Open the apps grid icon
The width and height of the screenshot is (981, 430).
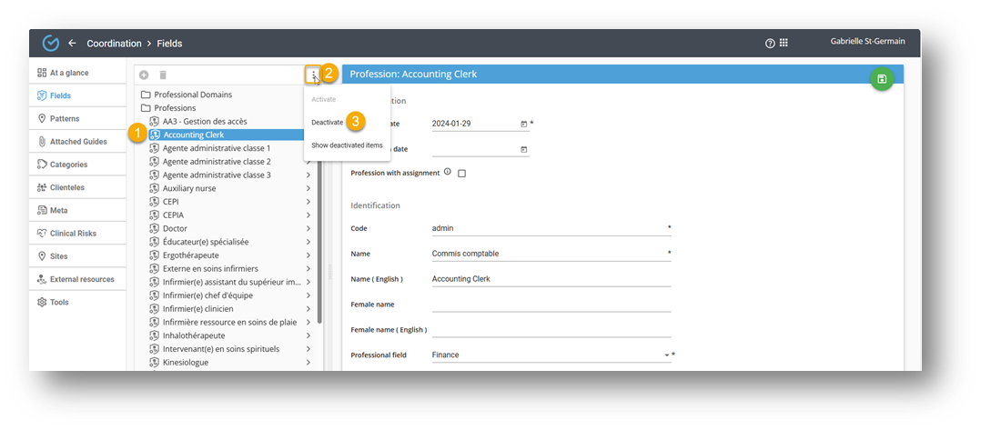pos(784,43)
